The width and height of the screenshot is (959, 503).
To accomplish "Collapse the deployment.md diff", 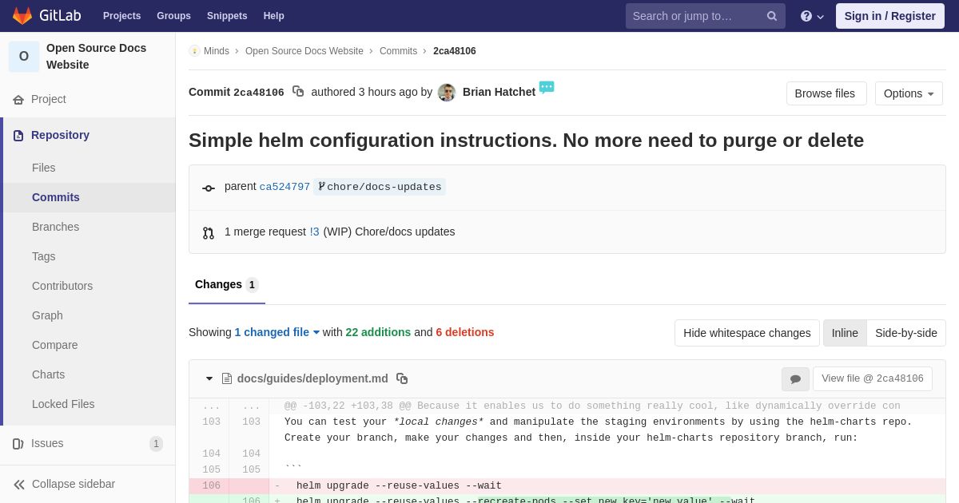I will click(209, 378).
